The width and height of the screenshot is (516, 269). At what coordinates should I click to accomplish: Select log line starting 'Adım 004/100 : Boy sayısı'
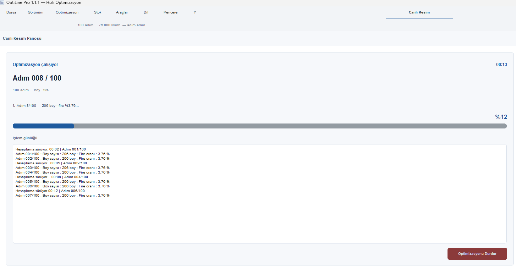[62, 172]
